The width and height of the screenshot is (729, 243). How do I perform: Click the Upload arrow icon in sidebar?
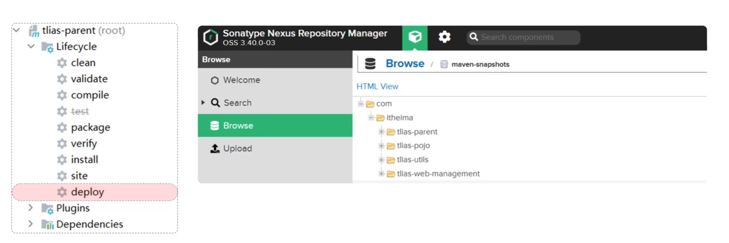(215, 148)
